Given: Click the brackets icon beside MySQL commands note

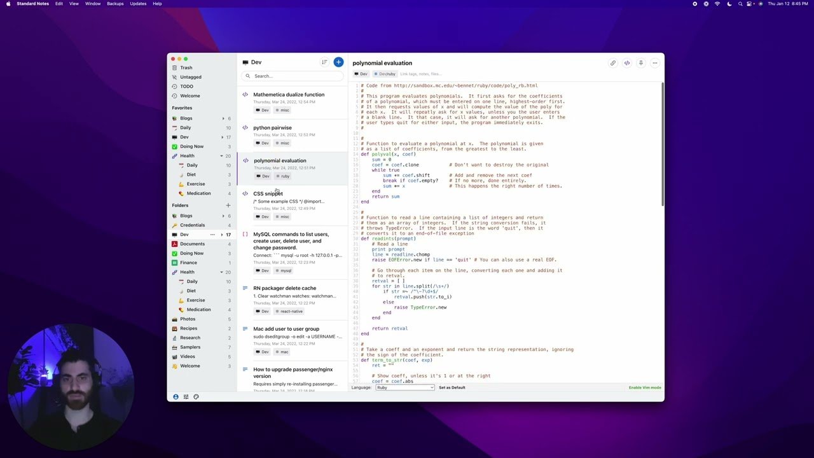Looking at the screenshot, I should click(245, 235).
